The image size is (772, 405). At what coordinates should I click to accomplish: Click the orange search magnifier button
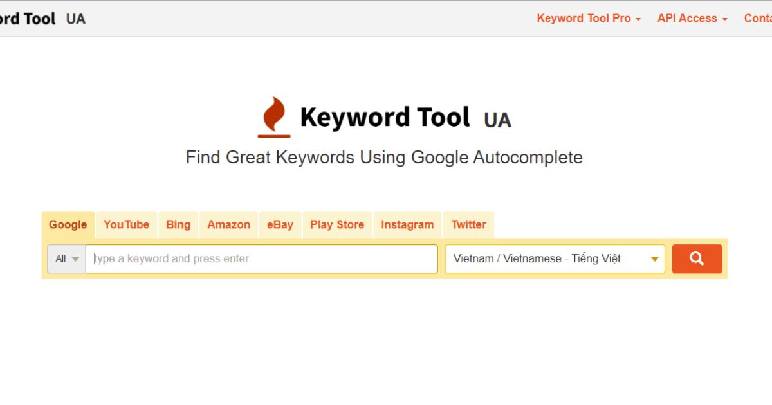[697, 258]
